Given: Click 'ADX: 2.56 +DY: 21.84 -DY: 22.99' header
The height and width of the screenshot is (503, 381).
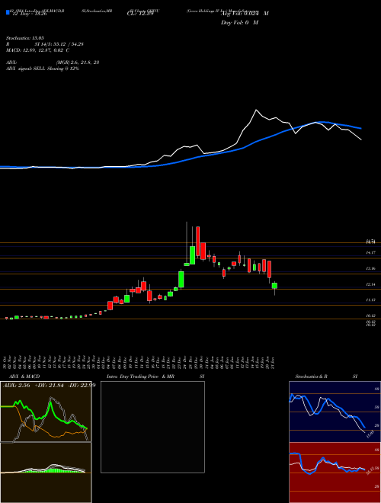Looking at the screenshot, I should pos(49,386).
